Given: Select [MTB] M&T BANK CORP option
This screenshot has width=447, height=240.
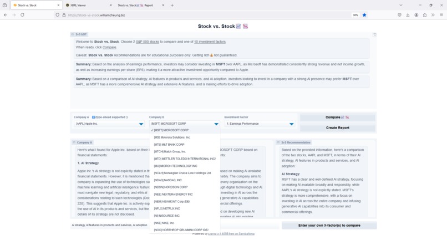Looking at the screenshot, I should click(185, 145).
